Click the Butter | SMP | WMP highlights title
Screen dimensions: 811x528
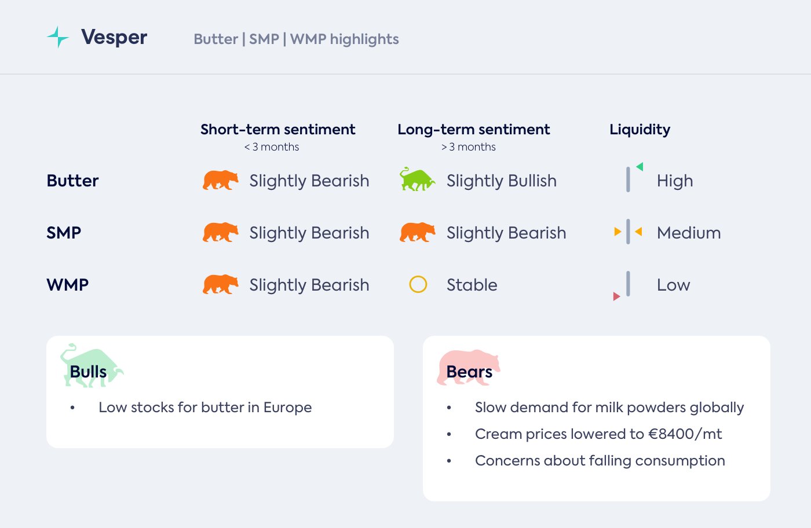(x=296, y=39)
